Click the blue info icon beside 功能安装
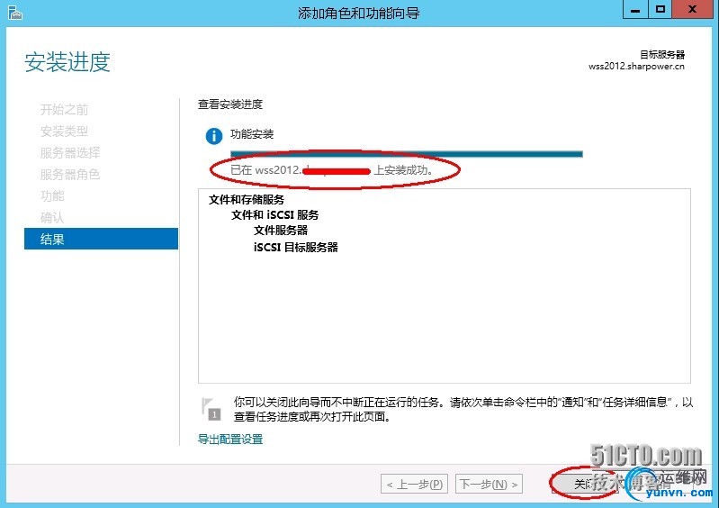The image size is (719, 508). (213, 136)
